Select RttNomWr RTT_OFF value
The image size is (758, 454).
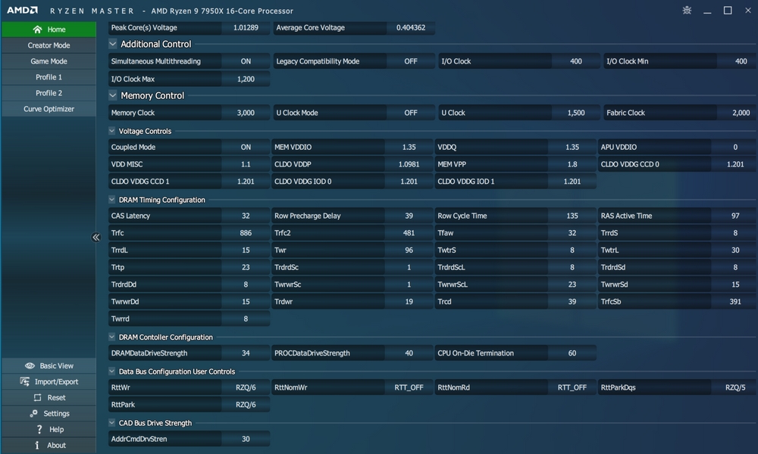click(409, 387)
